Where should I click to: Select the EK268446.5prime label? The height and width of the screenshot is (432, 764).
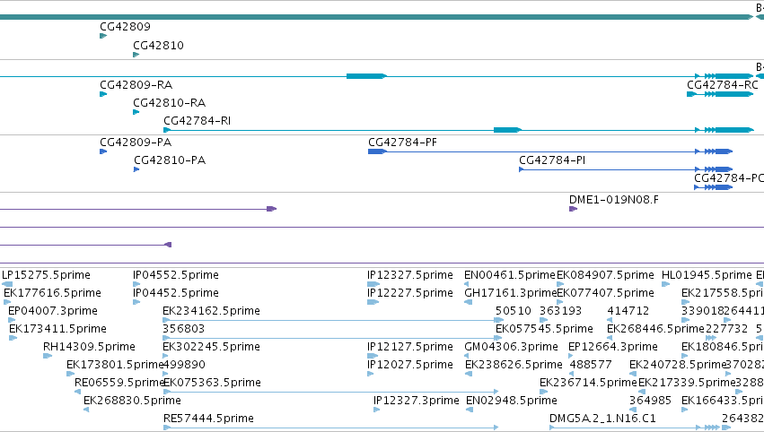(x=656, y=329)
